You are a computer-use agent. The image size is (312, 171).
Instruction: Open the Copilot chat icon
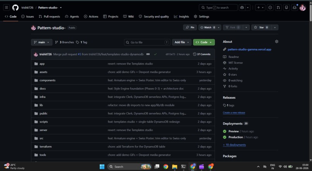tap(242, 8)
